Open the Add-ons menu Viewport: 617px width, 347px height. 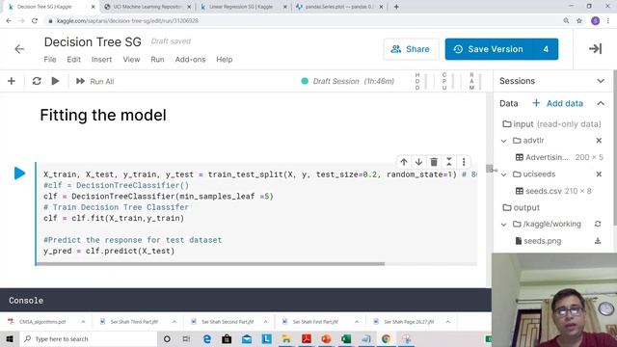pos(190,60)
